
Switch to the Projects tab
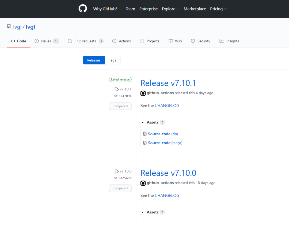[x=150, y=41]
